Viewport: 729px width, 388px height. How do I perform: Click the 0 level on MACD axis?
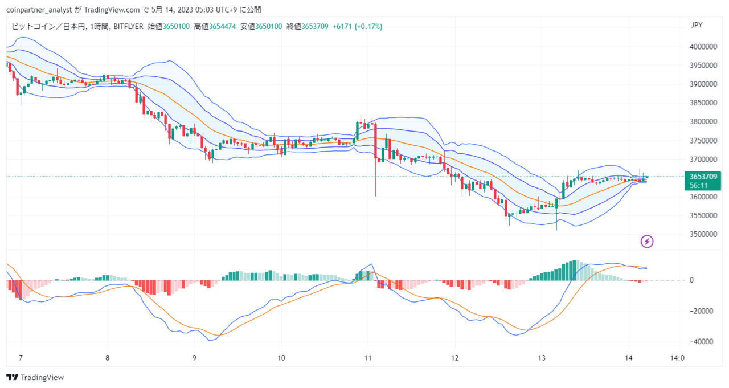[691, 280]
